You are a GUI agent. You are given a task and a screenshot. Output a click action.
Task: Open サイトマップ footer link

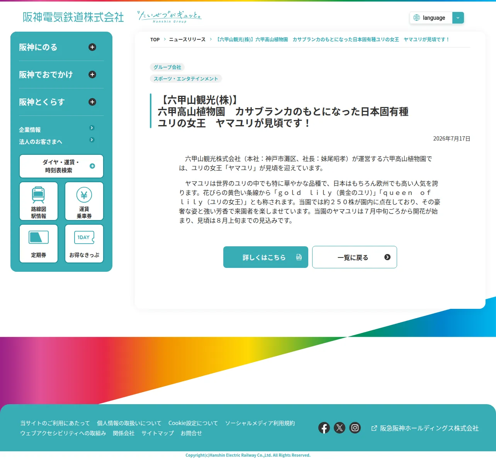[x=158, y=433]
